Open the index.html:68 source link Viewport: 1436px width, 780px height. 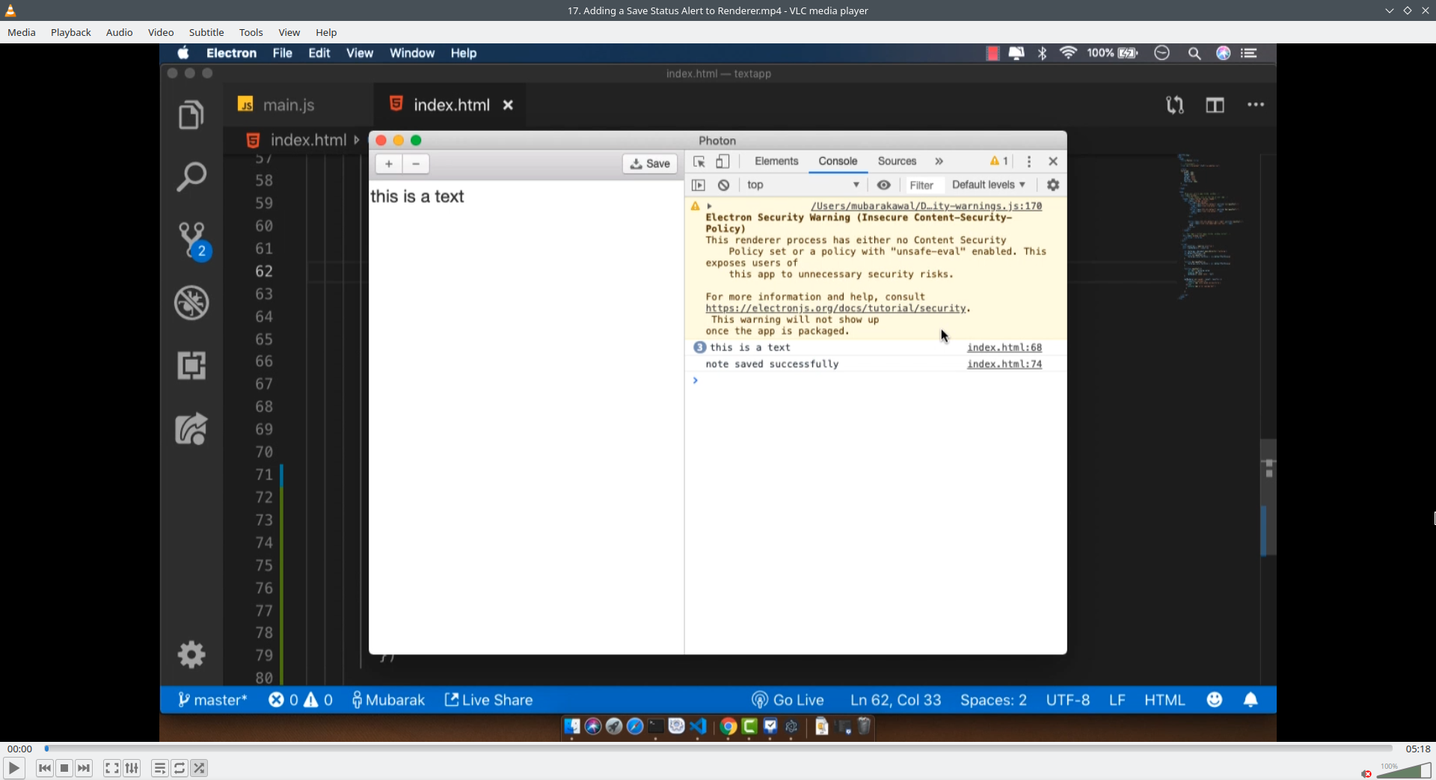click(1004, 347)
